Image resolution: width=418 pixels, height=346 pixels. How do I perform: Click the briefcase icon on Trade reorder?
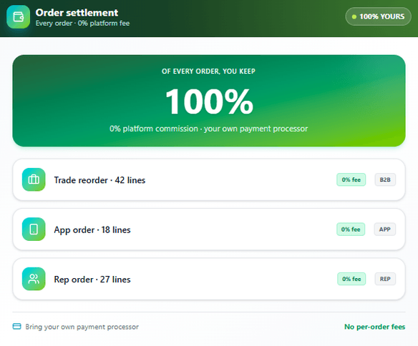pos(34,179)
